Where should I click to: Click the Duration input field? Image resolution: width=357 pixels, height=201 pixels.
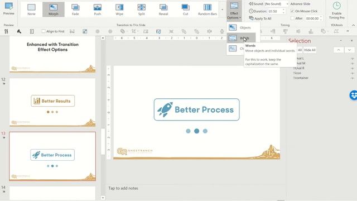pos(275,11)
